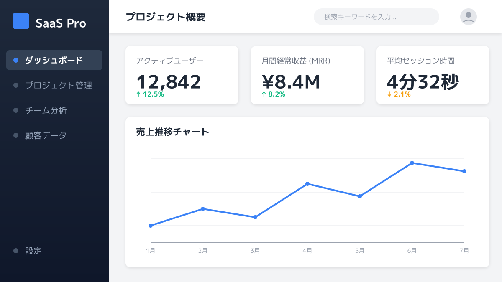
Task: Open the user profile avatar
Action: [x=468, y=17]
